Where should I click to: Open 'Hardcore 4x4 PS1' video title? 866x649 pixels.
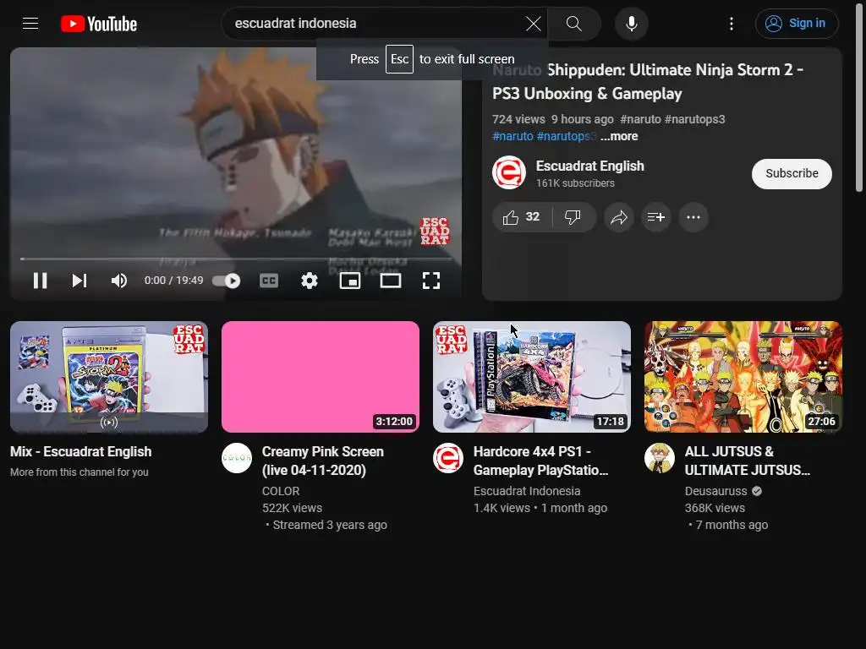pyautogui.click(x=540, y=461)
